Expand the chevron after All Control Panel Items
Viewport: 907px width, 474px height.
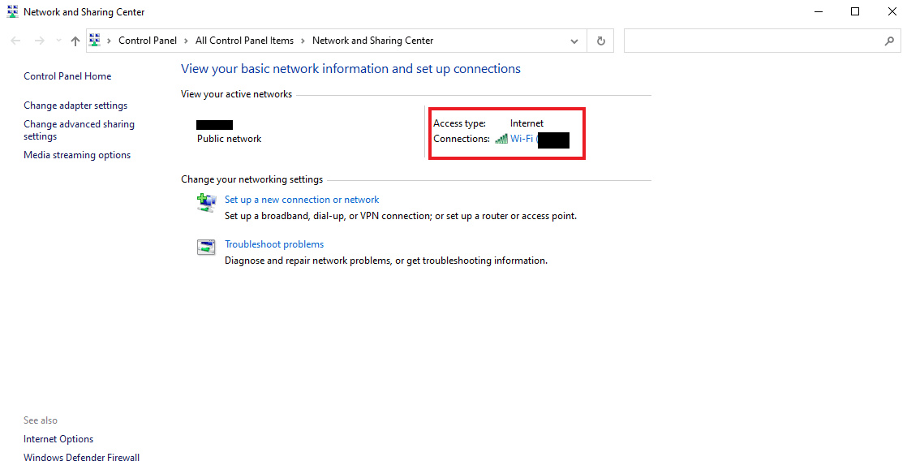pos(303,41)
